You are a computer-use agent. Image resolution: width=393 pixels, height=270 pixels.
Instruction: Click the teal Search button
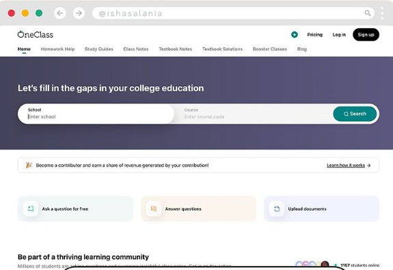pos(355,114)
